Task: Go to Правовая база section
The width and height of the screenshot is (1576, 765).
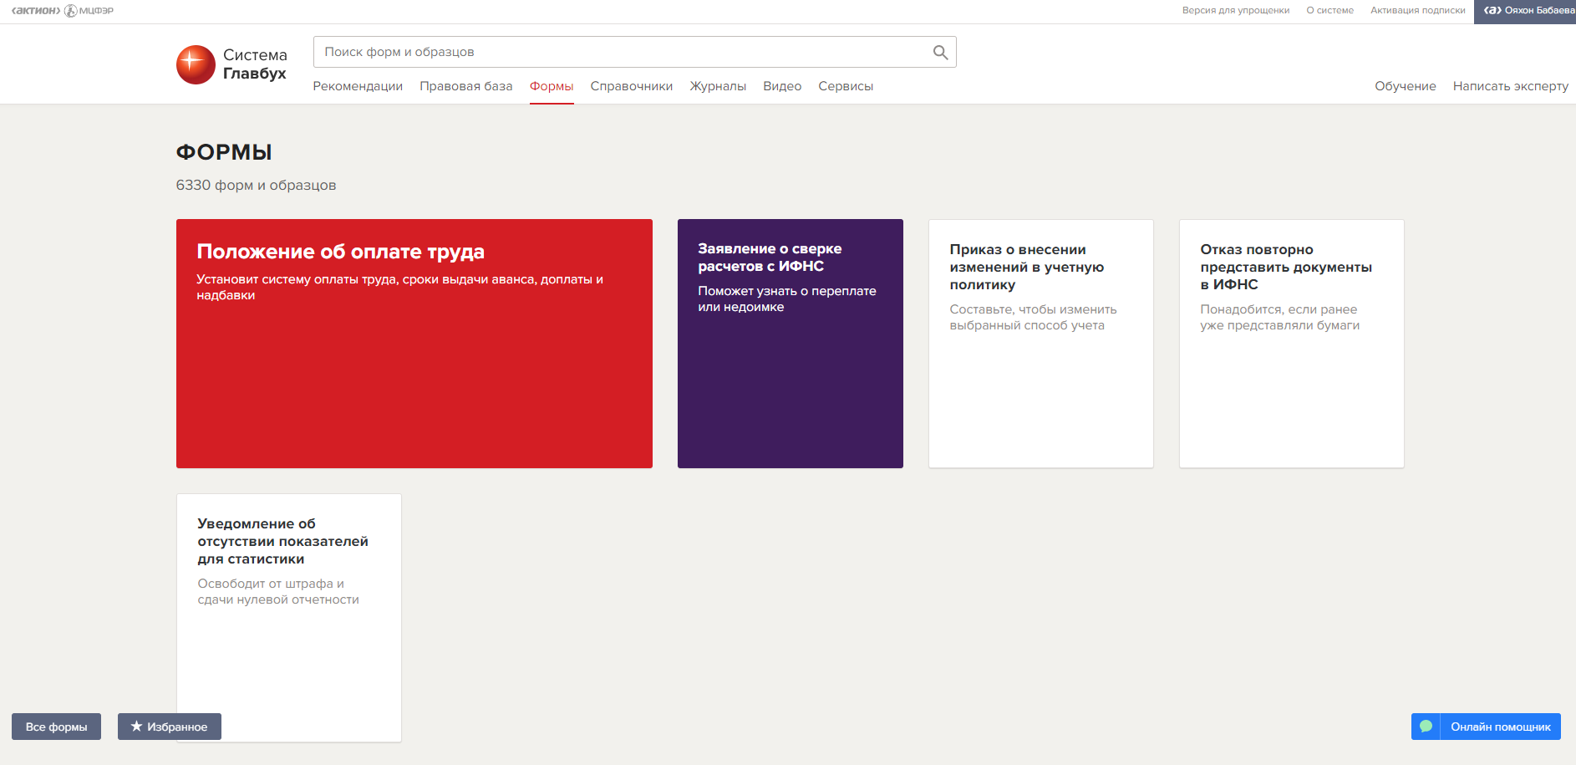Action: click(x=465, y=86)
